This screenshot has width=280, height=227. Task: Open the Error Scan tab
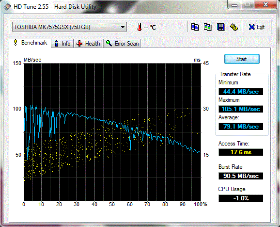tap(122, 44)
